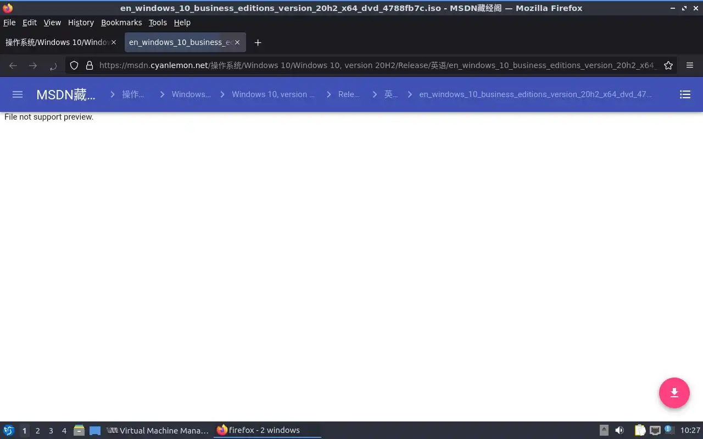Navigate to Rele... breadcrumb
Image resolution: width=703 pixels, height=439 pixels.
(x=349, y=94)
